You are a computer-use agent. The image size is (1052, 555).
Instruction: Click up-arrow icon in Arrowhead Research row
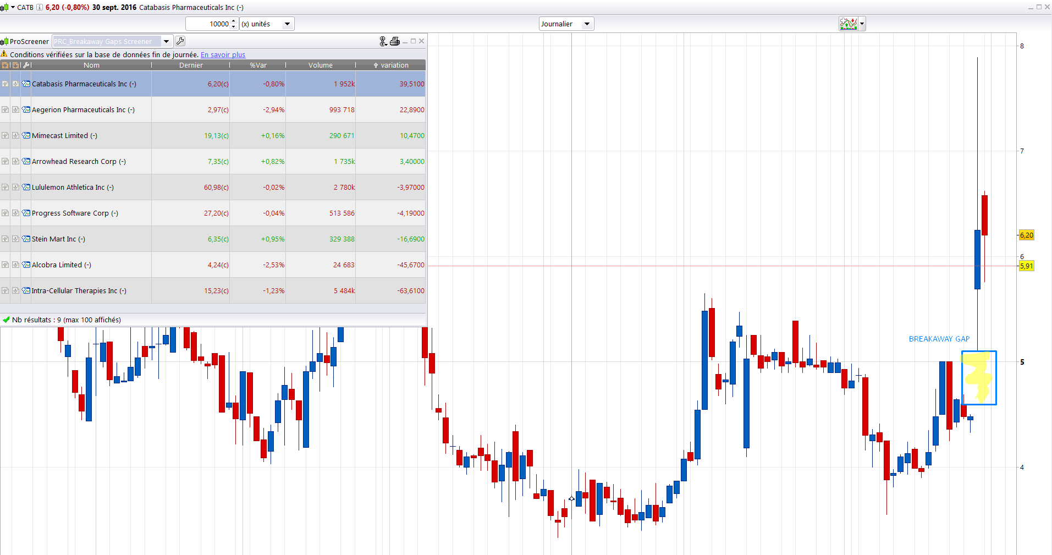[5, 161]
